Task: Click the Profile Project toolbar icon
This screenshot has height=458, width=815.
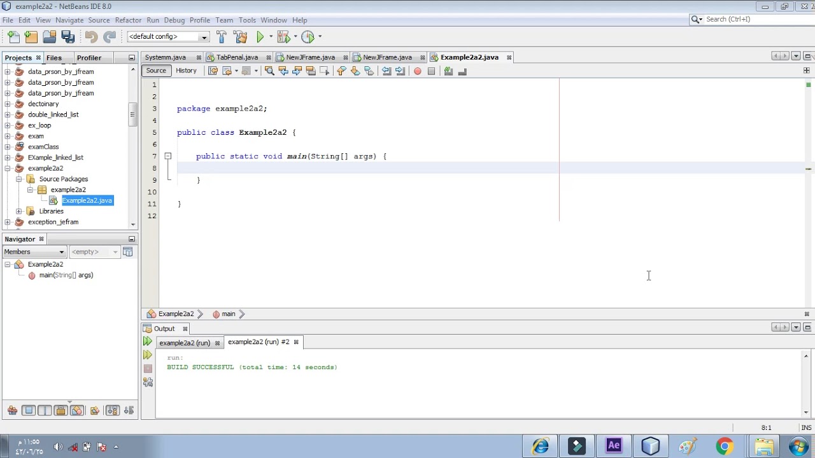Action: click(x=308, y=37)
